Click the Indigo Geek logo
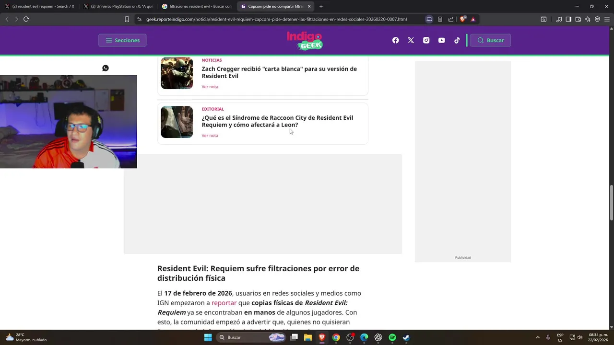The height and width of the screenshot is (345, 614). (305, 41)
